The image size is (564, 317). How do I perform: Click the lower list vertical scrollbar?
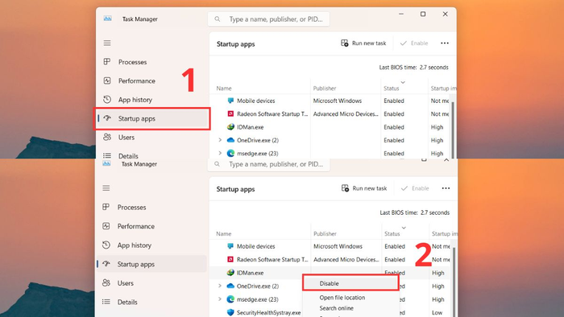pyautogui.click(x=454, y=282)
